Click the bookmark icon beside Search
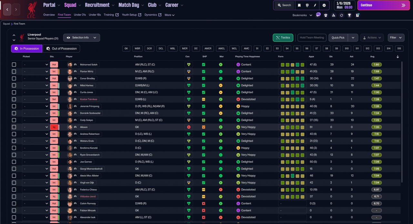 coord(299,5)
